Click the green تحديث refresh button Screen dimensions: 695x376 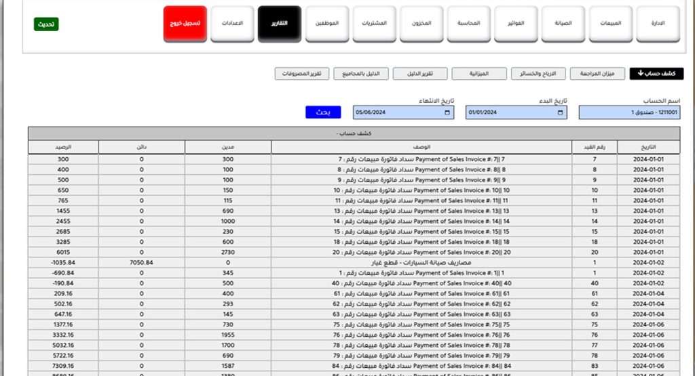point(46,24)
